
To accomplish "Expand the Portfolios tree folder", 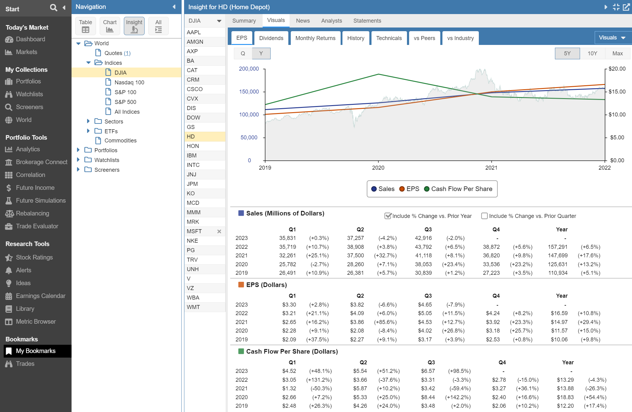I will [78, 150].
